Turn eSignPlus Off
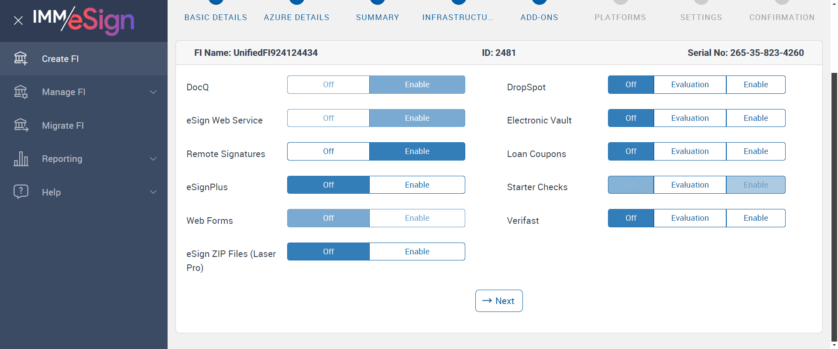This screenshot has height=349, width=838. click(328, 185)
